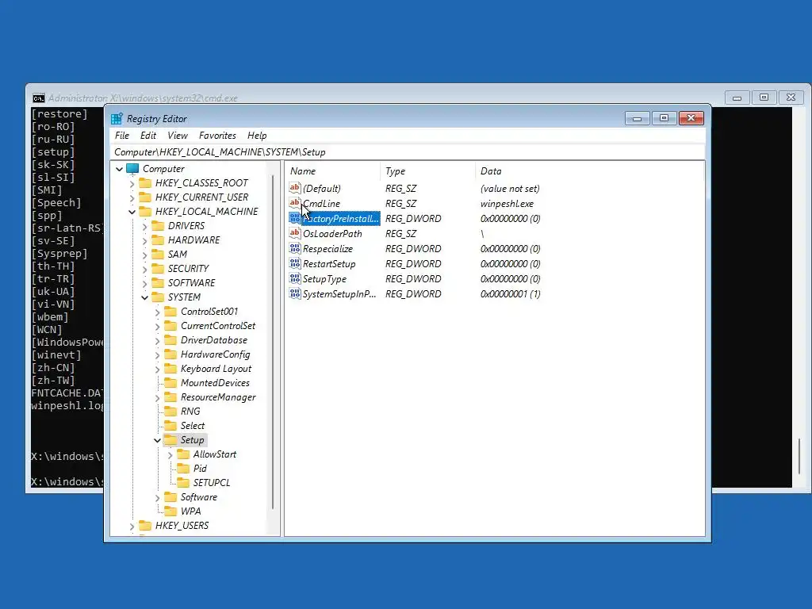Screen dimensions: 812x609
Task: Select the HardwareConfig tree key
Action: pyautogui.click(x=216, y=354)
